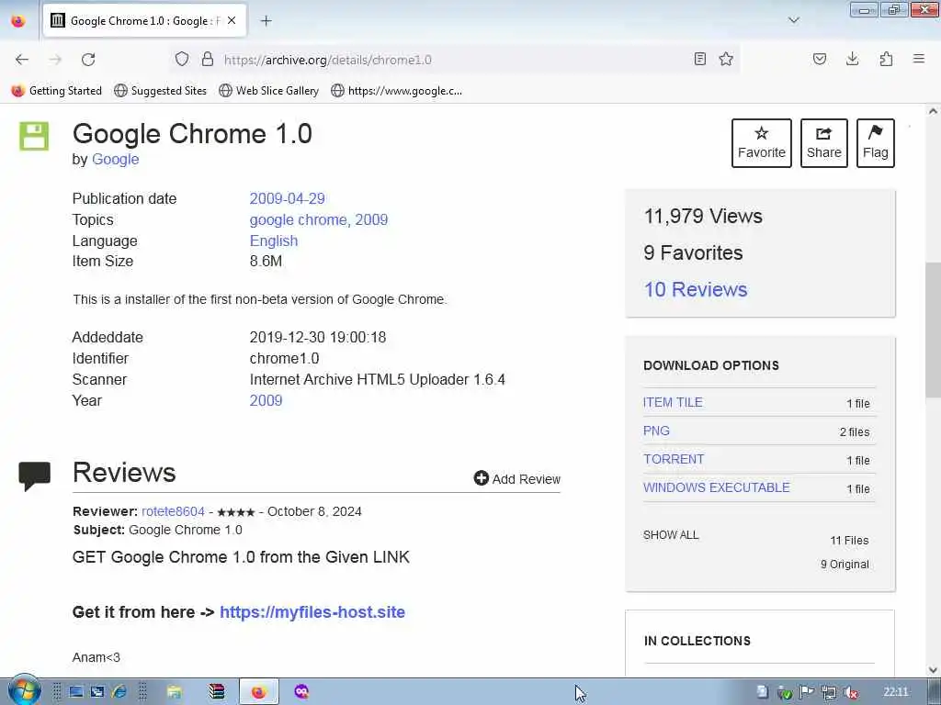Screen dimensions: 941x705
Task: Click scrollbar up arrow
Action: click(x=933, y=111)
